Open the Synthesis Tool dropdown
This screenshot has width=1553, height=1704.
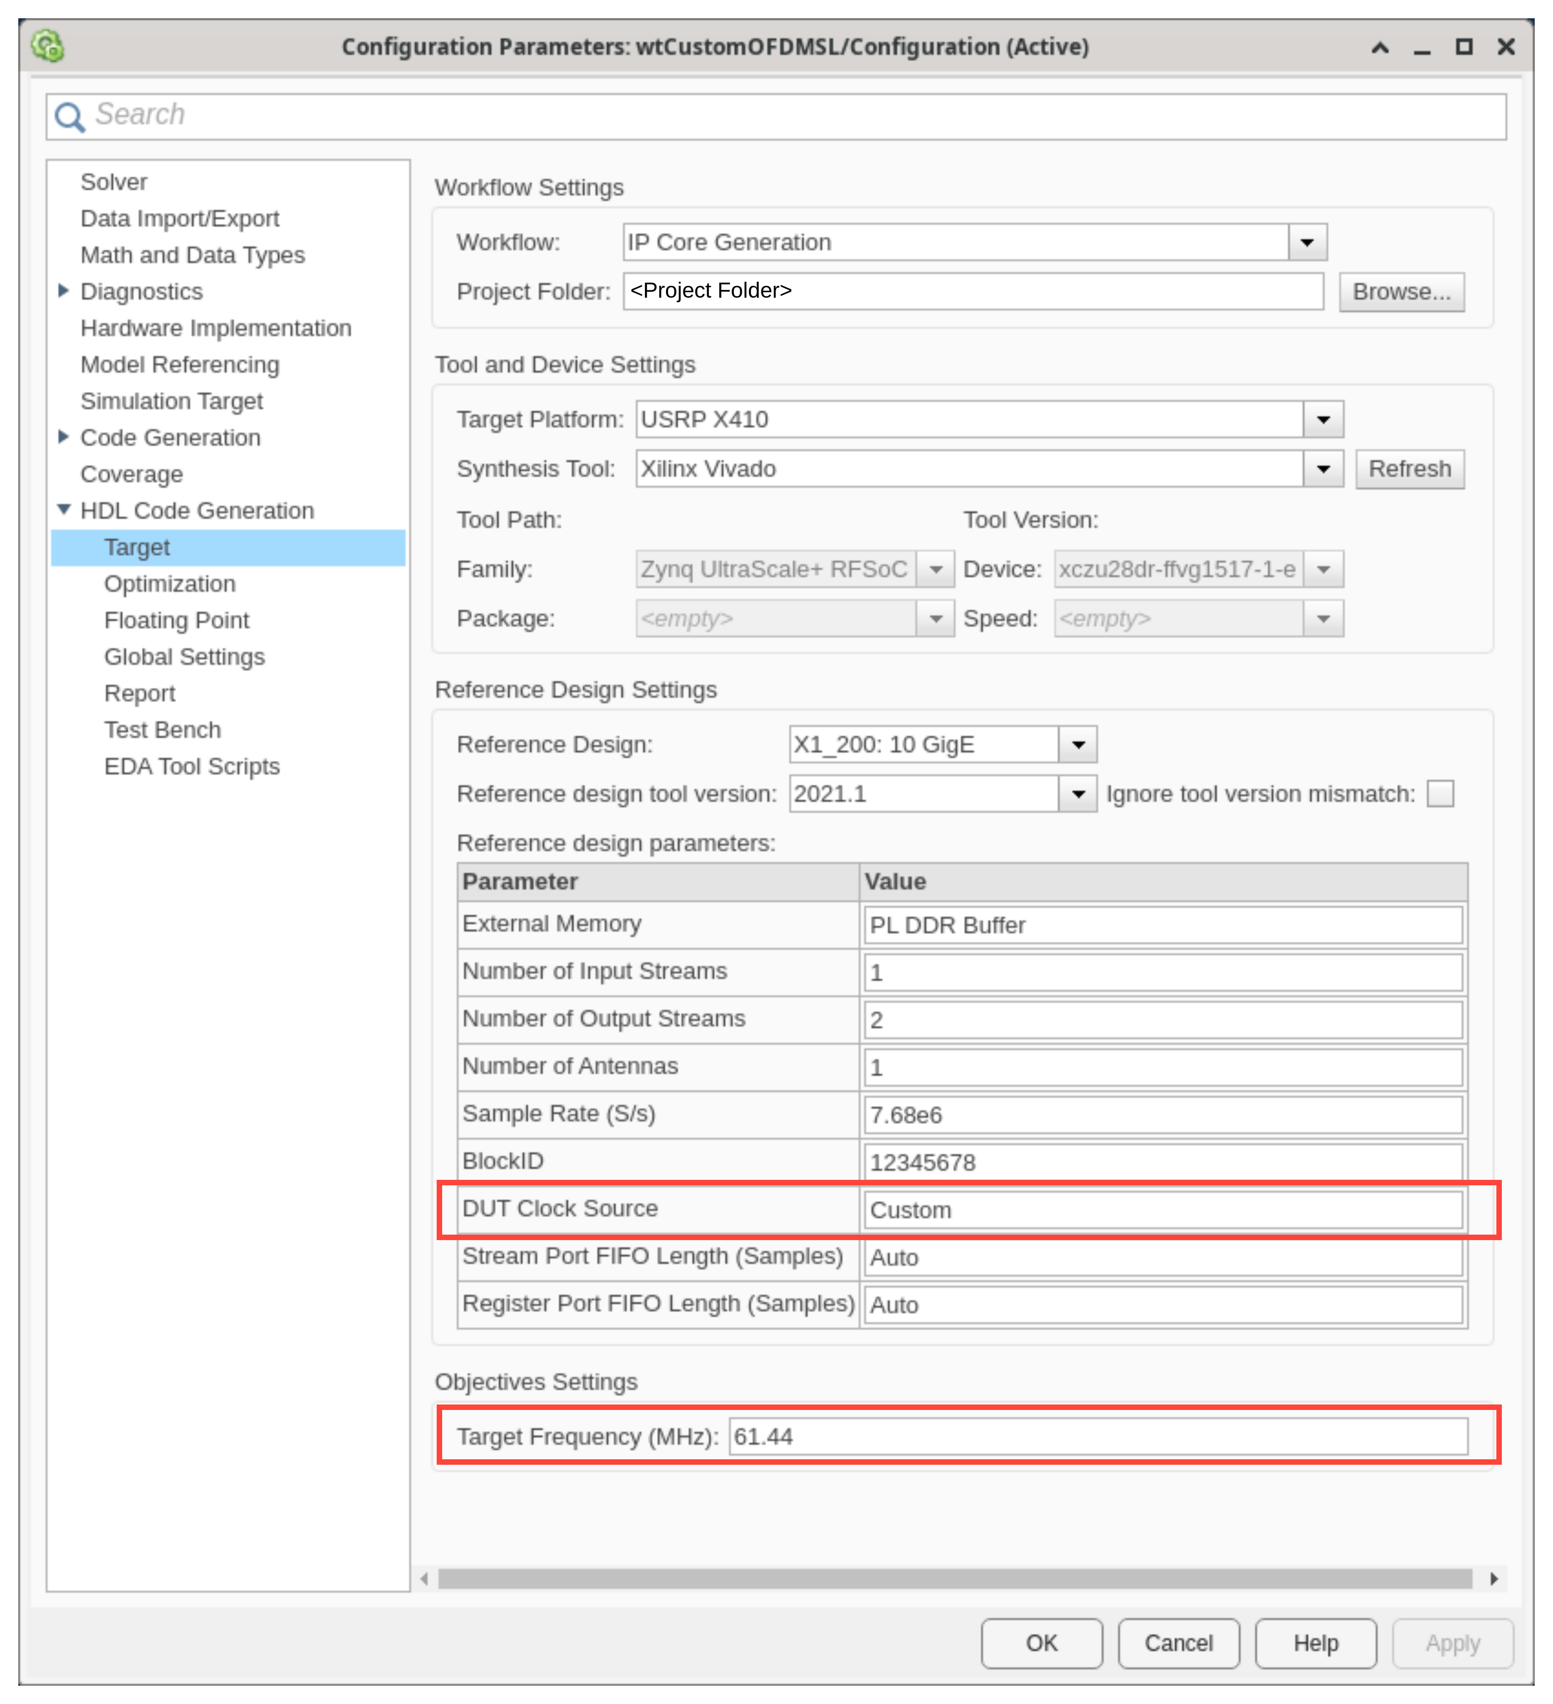click(x=1323, y=468)
